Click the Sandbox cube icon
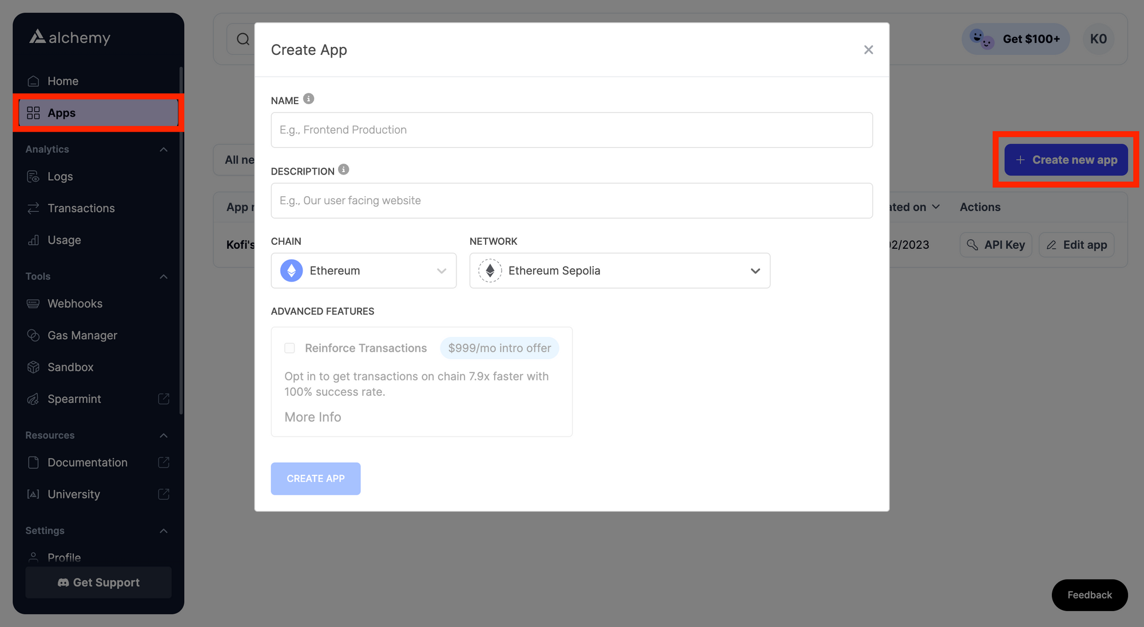This screenshot has height=627, width=1144. click(x=34, y=367)
